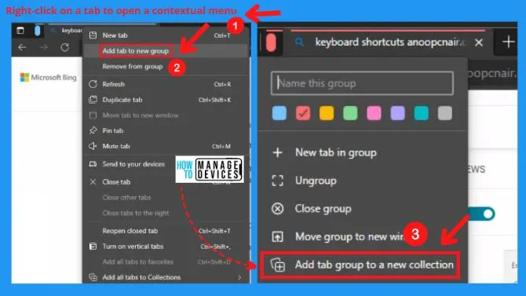This screenshot has height=296, width=526.
Task: Open a new tab with plus button
Action: pyautogui.click(x=509, y=42)
